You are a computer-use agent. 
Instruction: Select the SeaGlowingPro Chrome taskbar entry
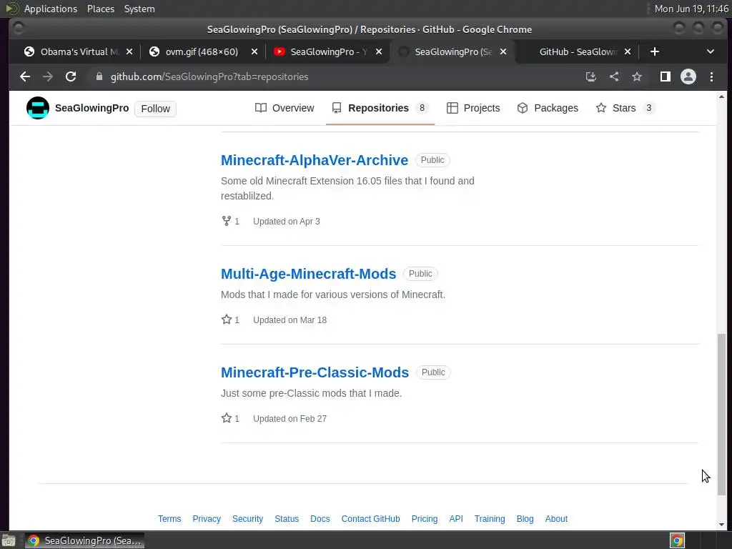[x=84, y=540]
